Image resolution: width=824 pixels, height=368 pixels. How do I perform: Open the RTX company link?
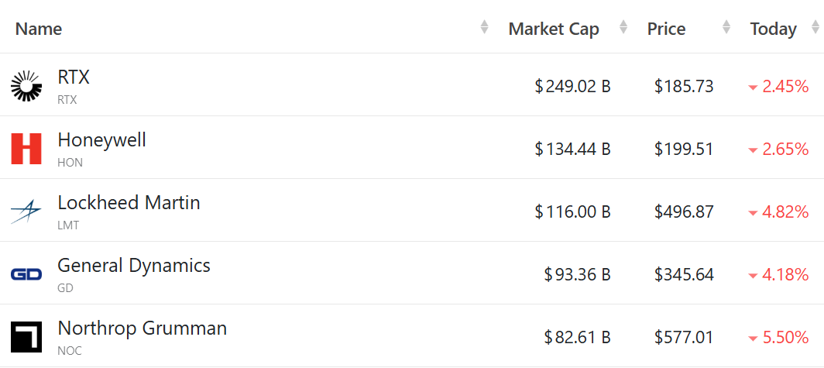coord(74,77)
